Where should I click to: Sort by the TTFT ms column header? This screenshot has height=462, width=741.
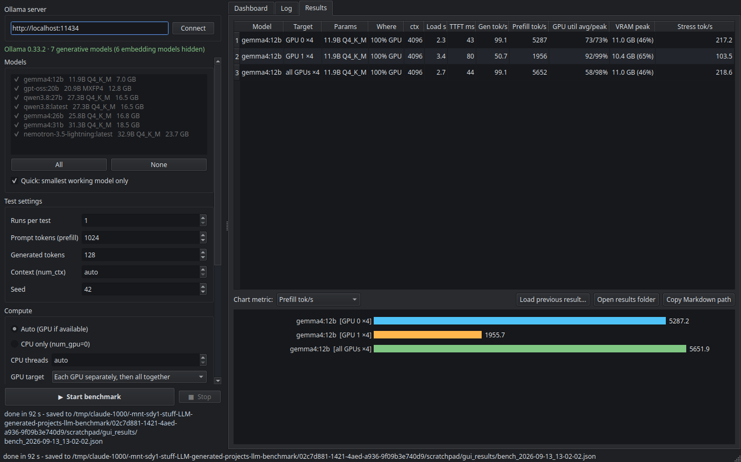pyautogui.click(x=462, y=27)
